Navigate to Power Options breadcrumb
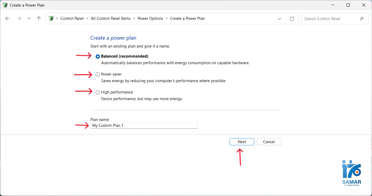Screen dimensions: 372x196 (x=150, y=18)
